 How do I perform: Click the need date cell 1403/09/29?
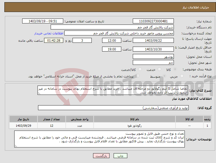click(x=23, y=126)
